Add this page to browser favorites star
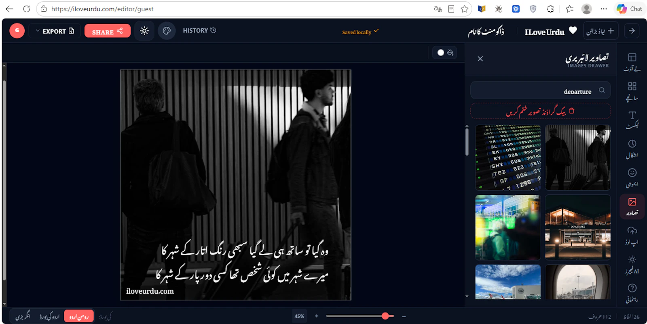Image resolution: width=647 pixels, height=324 pixels. coord(465,9)
